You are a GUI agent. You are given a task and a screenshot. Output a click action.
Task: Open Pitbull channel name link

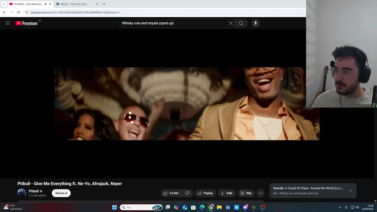coord(34,191)
